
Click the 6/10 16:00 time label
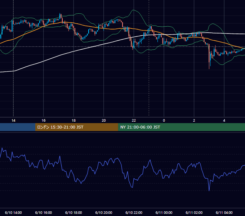pyautogui.click(x=44, y=212)
